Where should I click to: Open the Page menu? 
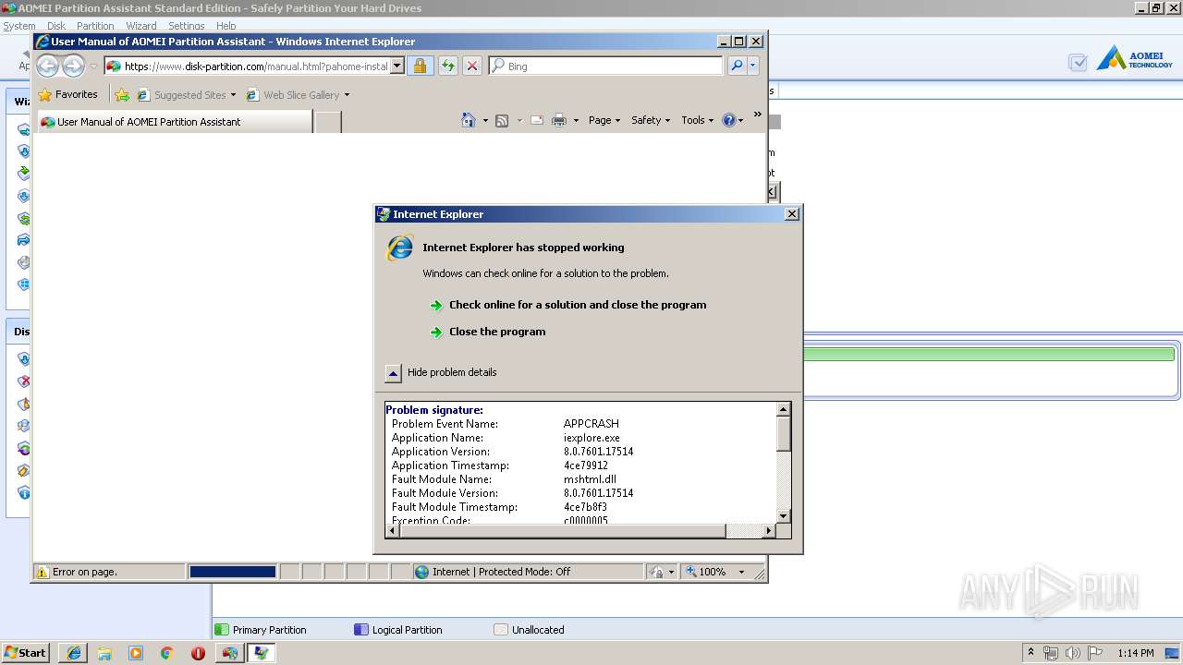click(604, 120)
